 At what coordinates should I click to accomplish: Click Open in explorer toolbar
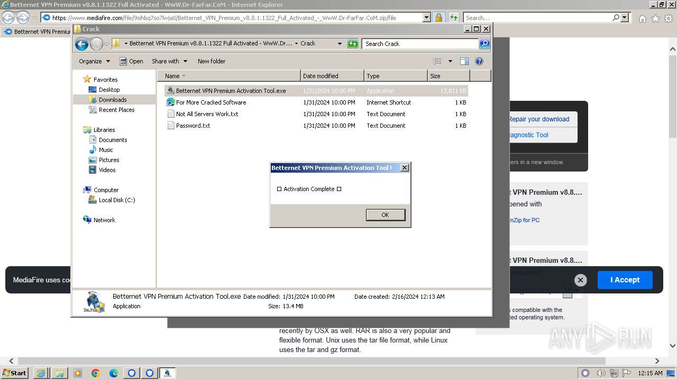click(x=131, y=61)
